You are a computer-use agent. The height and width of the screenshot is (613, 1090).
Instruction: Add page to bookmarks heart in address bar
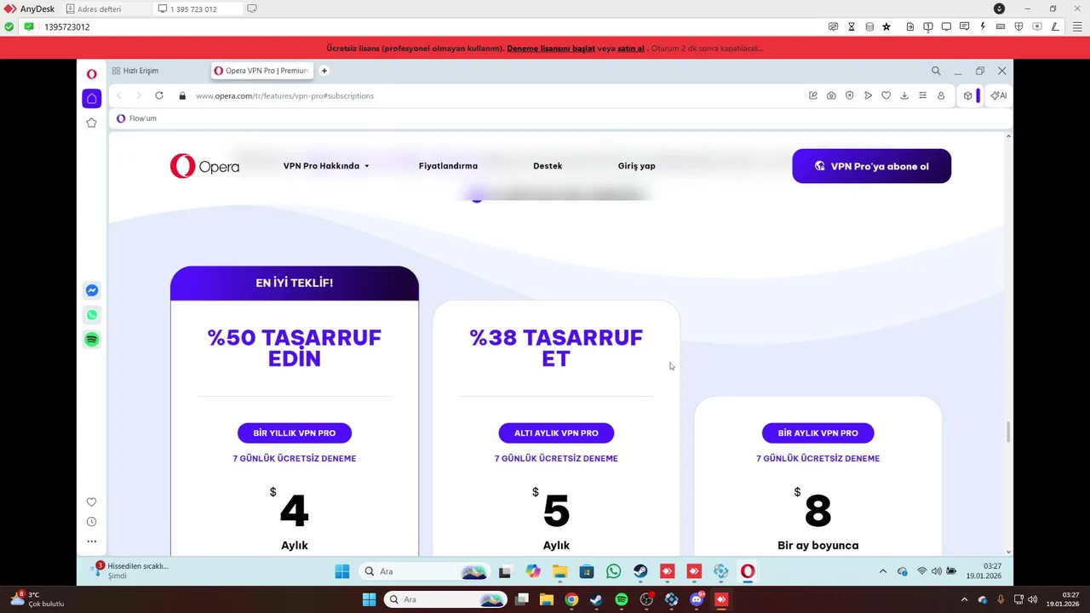pos(886,95)
